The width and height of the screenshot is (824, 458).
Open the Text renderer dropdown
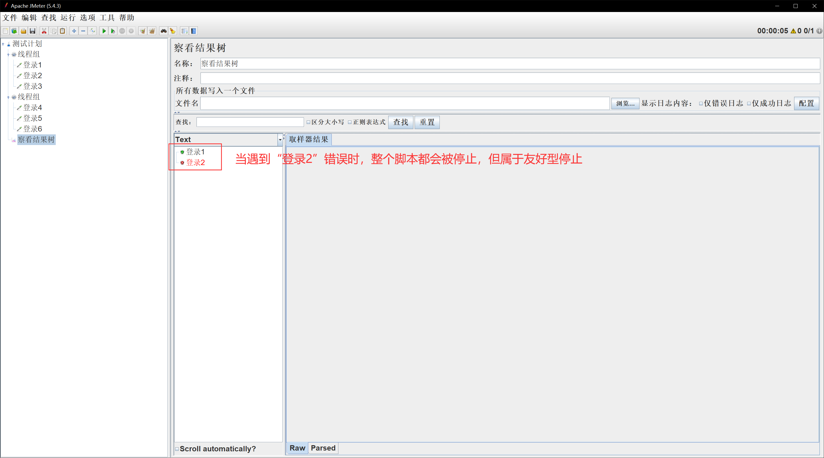pos(280,139)
